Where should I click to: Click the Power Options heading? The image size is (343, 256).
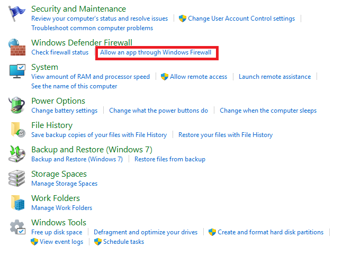point(58,101)
